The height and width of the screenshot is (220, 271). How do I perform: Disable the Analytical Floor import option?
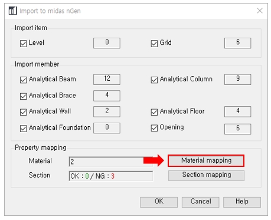154,112
